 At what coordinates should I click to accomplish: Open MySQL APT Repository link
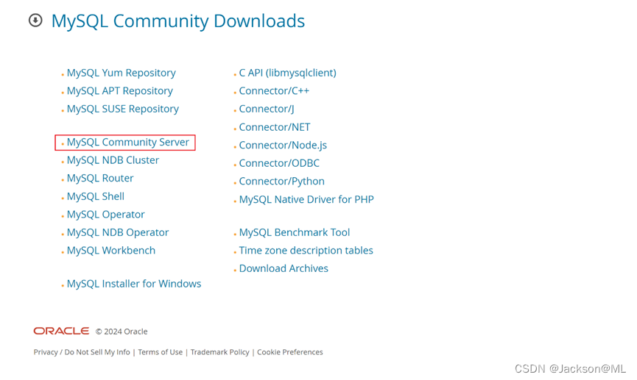120,91
